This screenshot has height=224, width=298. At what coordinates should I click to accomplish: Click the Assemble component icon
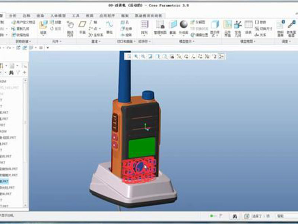(43, 27)
